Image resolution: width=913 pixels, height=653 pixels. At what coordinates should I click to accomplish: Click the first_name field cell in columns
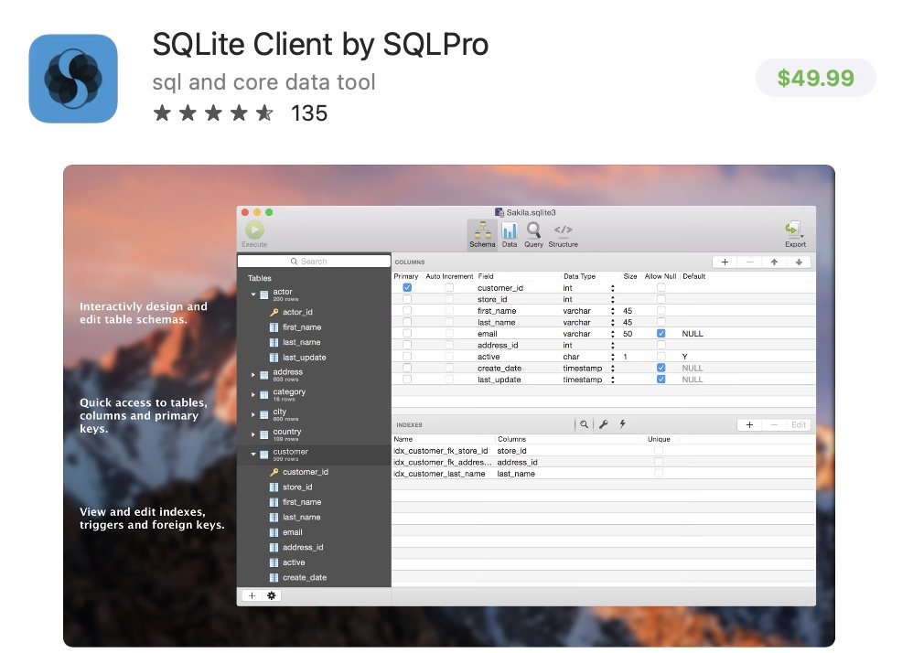[x=497, y=311]
